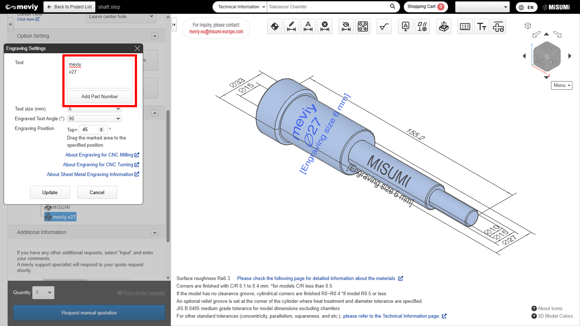
Task: Click inside the engraving Text field
Action: [x=100, y=74]
